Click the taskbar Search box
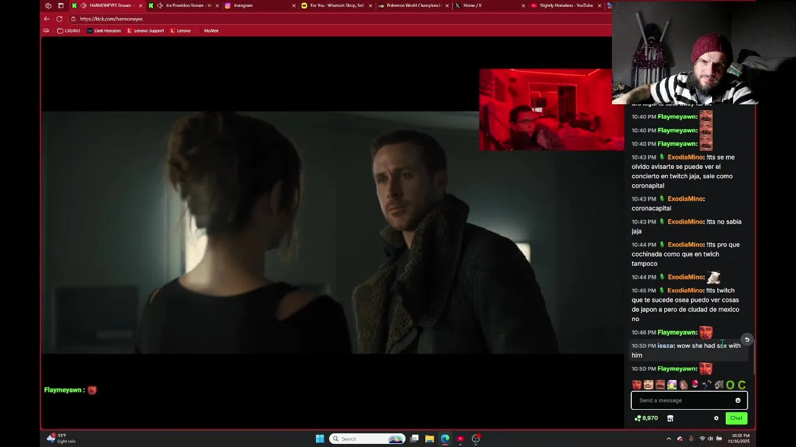Image resolution: width=796 pixels, height=447 pixels. 367,439
